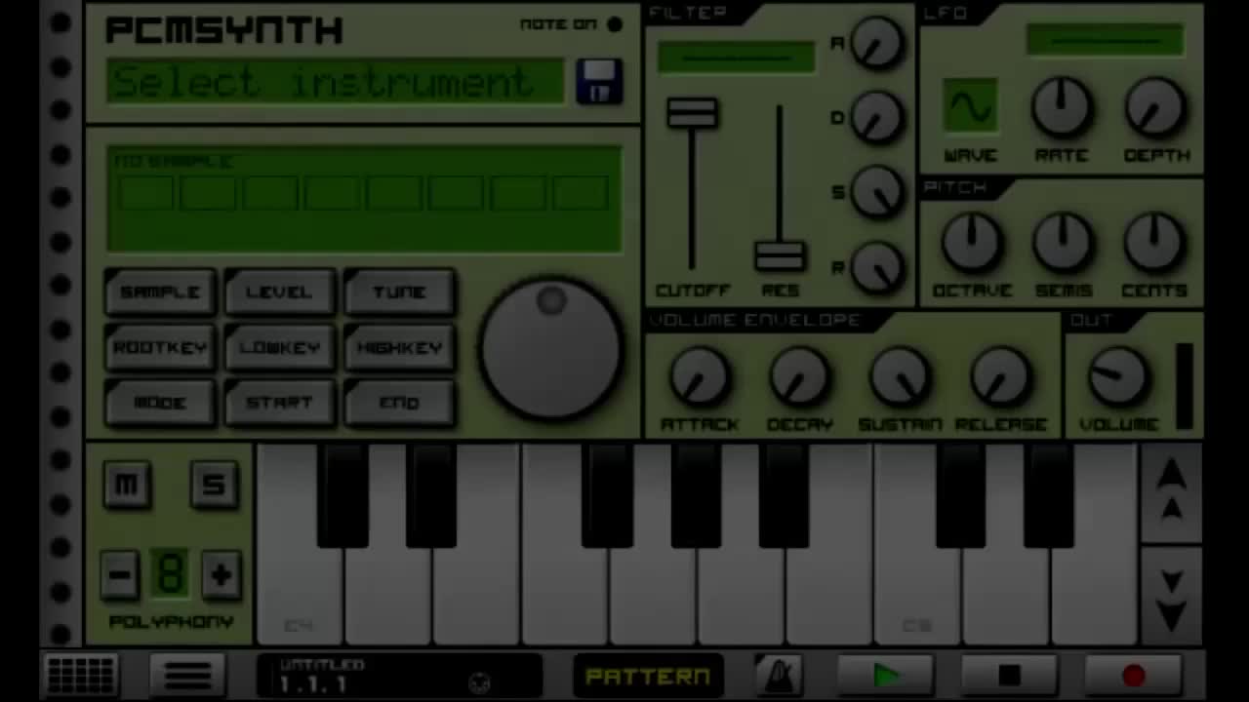This screenshot has height=702, width=1249.
Task: Click the LFO DEPTH knob
Action: [1155, 106]
